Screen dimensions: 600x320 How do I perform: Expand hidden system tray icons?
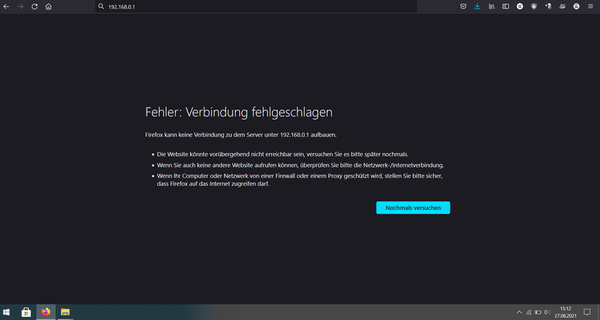coord(519,312)
